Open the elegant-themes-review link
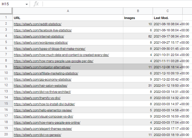Image resolution: width=192 pixels, height=138 pixels. click(x=43, y=128)
